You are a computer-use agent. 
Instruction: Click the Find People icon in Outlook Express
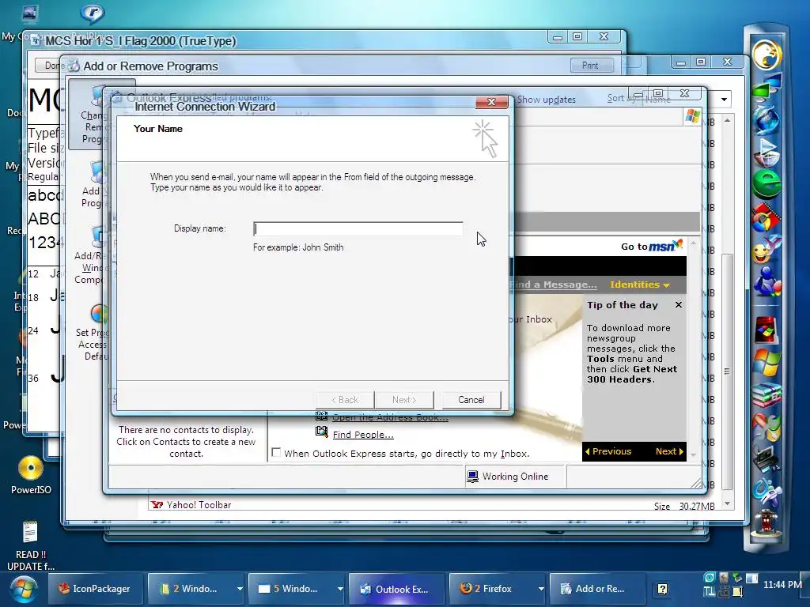click(322, 432)
